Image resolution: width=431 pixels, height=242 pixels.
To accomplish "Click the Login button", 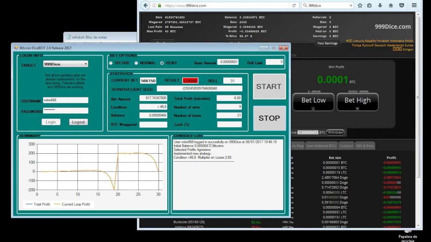I will point(51,122).
